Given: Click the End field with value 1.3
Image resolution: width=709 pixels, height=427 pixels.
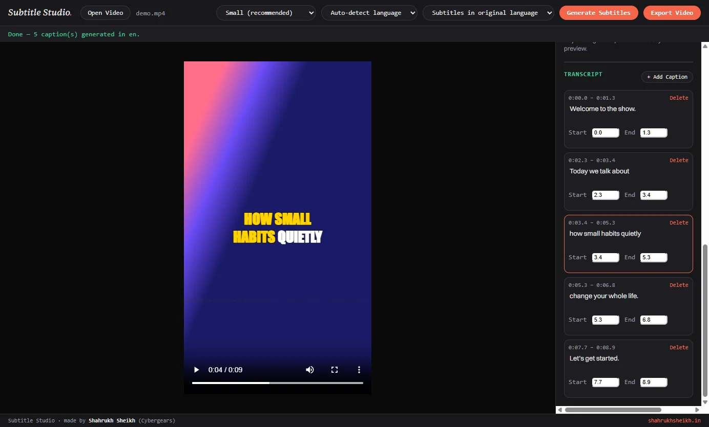Looking at the screenshot, I should click(x=654, y=132).
